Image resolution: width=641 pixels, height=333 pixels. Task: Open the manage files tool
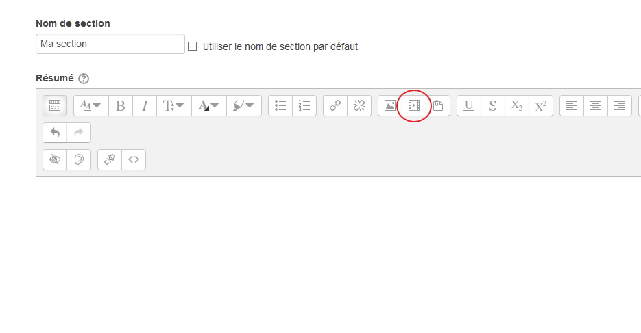coord(437,105)
